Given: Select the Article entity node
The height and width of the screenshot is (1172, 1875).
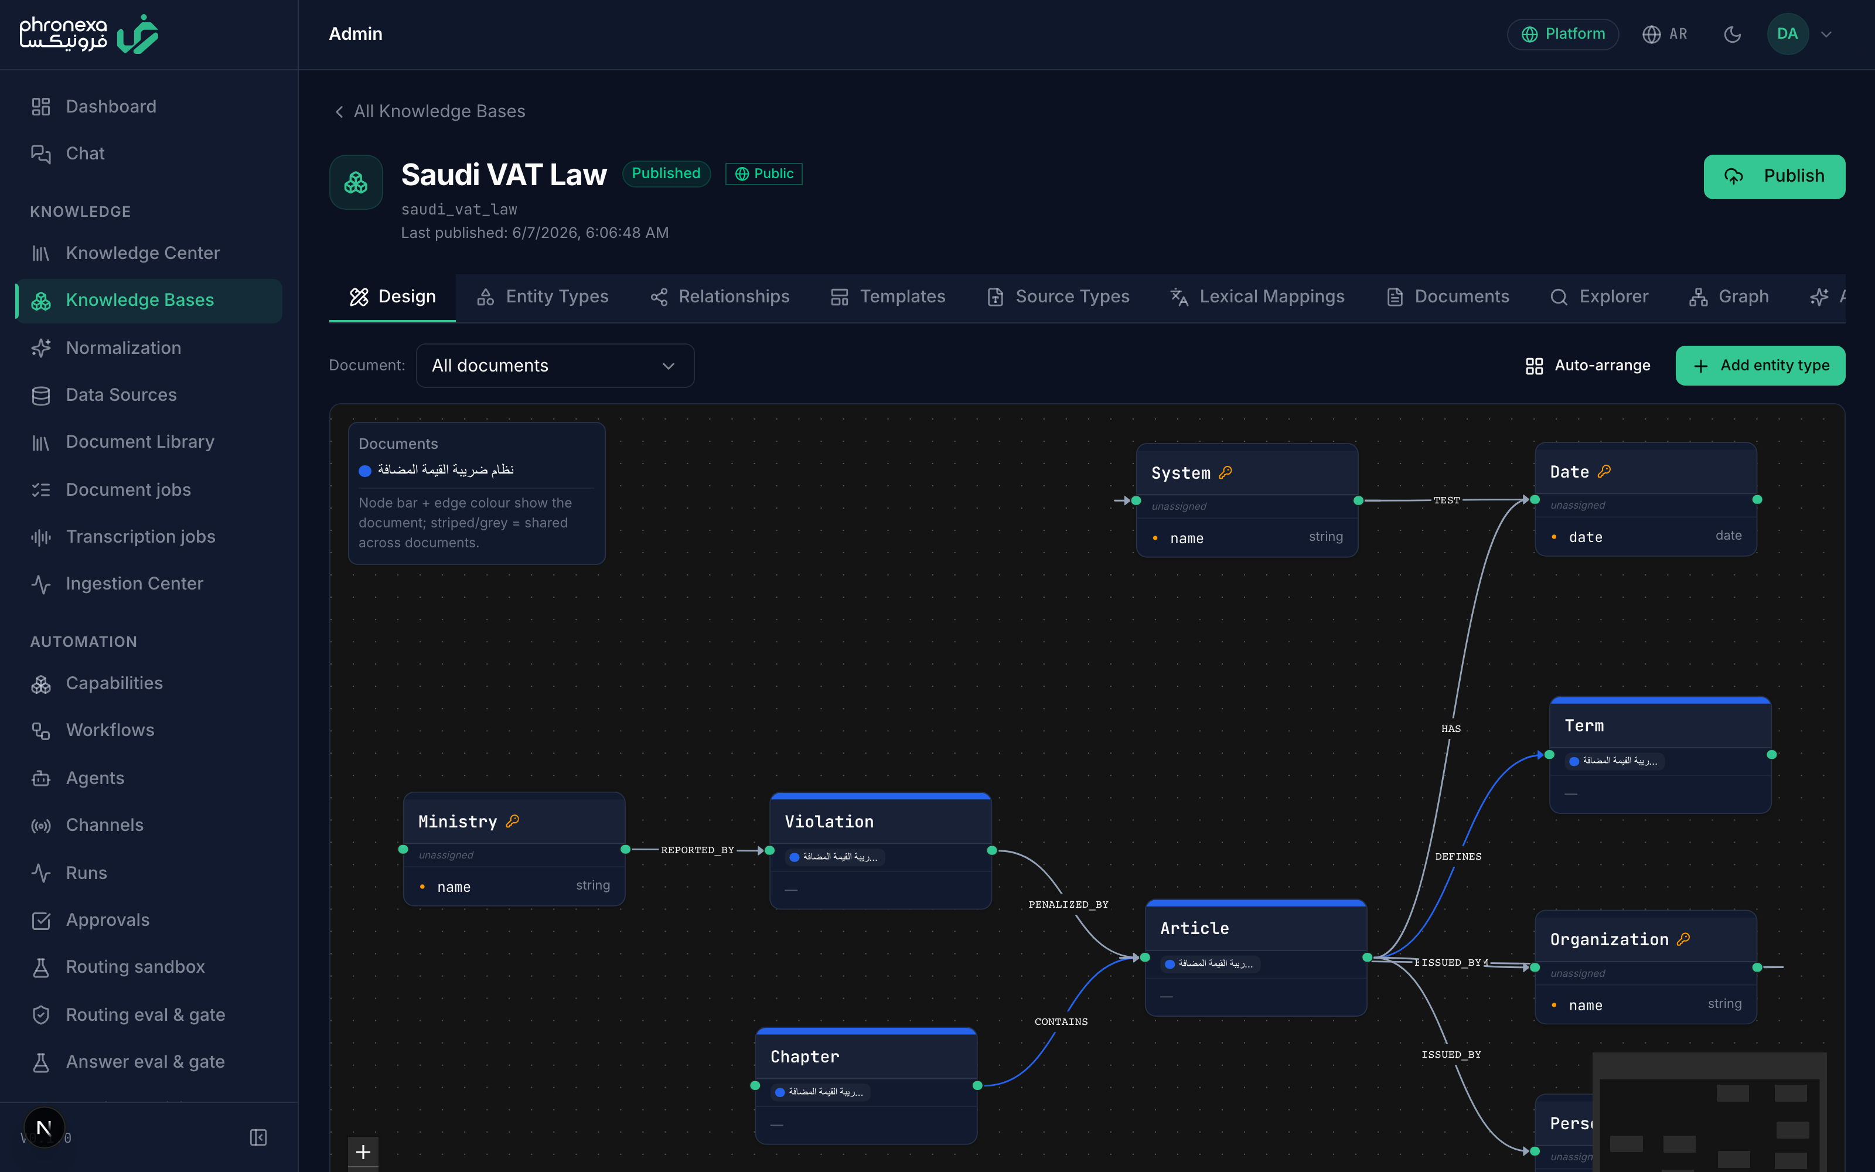Looking at the screenshot, I should coord(1256,958).
